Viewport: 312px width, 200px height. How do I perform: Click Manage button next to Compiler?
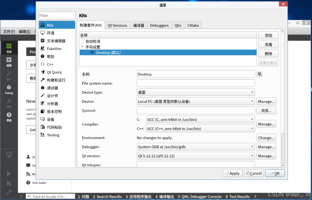click(x=266, y=124)
